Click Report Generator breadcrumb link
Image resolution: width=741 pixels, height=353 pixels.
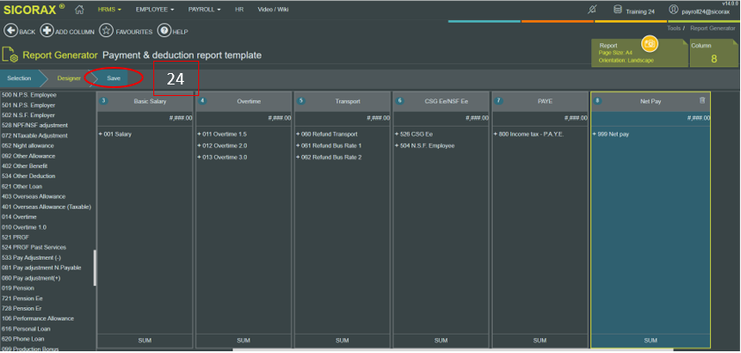(x=713, y=28)
